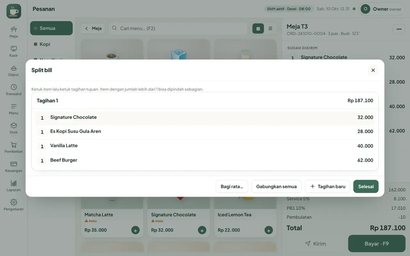The width and height of the screenshot is (410, 256).
Task: Open Stok inventory in sidebar
Action: coord(13,128)
